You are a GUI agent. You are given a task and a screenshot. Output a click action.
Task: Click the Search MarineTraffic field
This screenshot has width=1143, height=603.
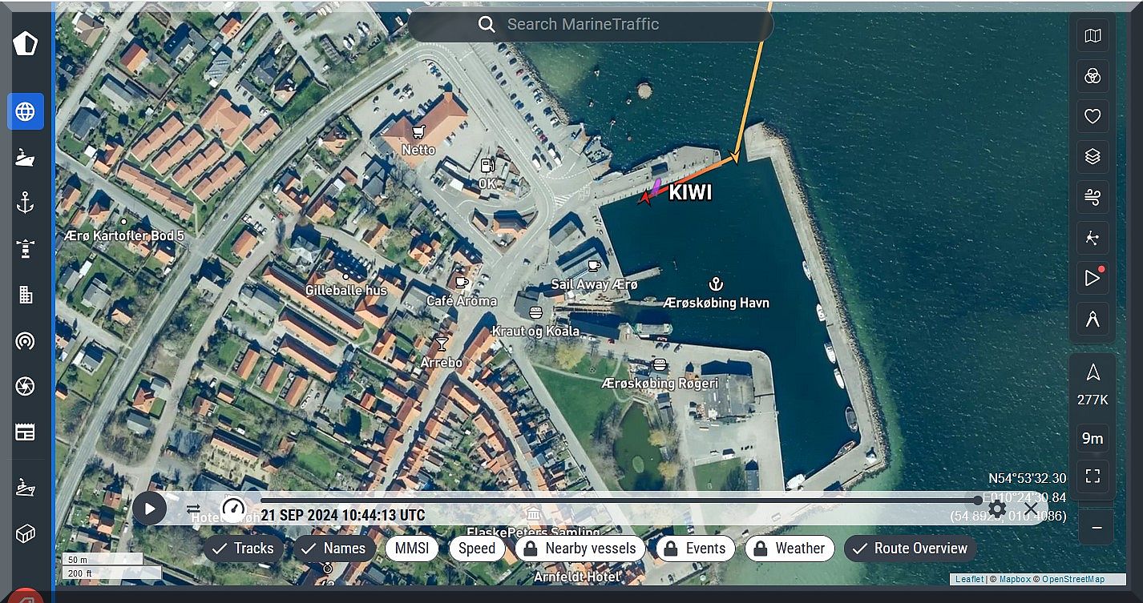click(x=591, y=24)
